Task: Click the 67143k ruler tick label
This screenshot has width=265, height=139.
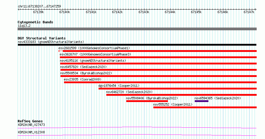Action: (144, 12)
